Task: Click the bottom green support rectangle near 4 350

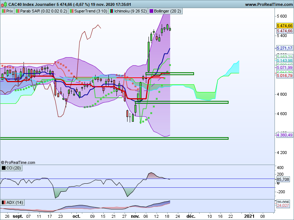Action: pos(114,139)
